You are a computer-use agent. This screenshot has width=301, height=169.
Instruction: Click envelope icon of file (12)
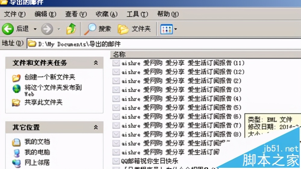tap(116, 72)
